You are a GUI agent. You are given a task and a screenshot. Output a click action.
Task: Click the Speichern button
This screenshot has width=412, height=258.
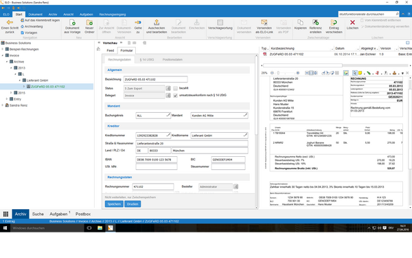click(x=114, y=204)
